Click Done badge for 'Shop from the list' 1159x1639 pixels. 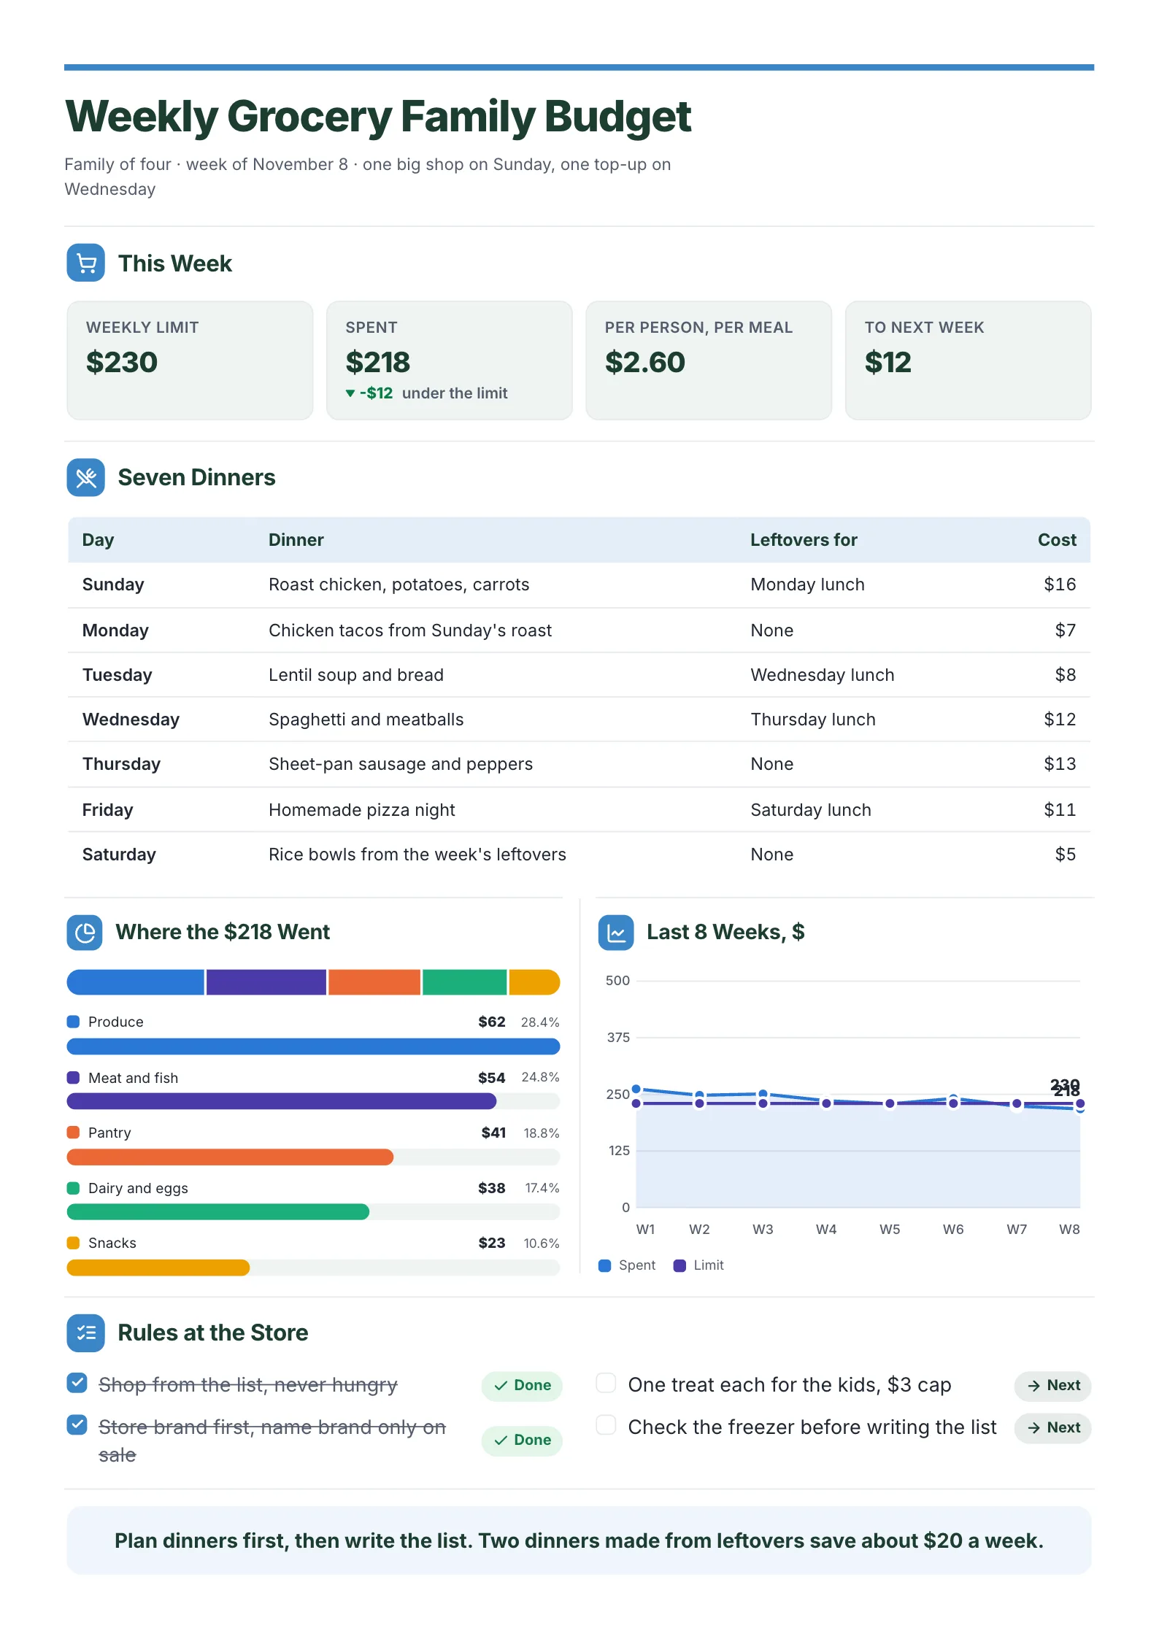(x=522, y=1386)
